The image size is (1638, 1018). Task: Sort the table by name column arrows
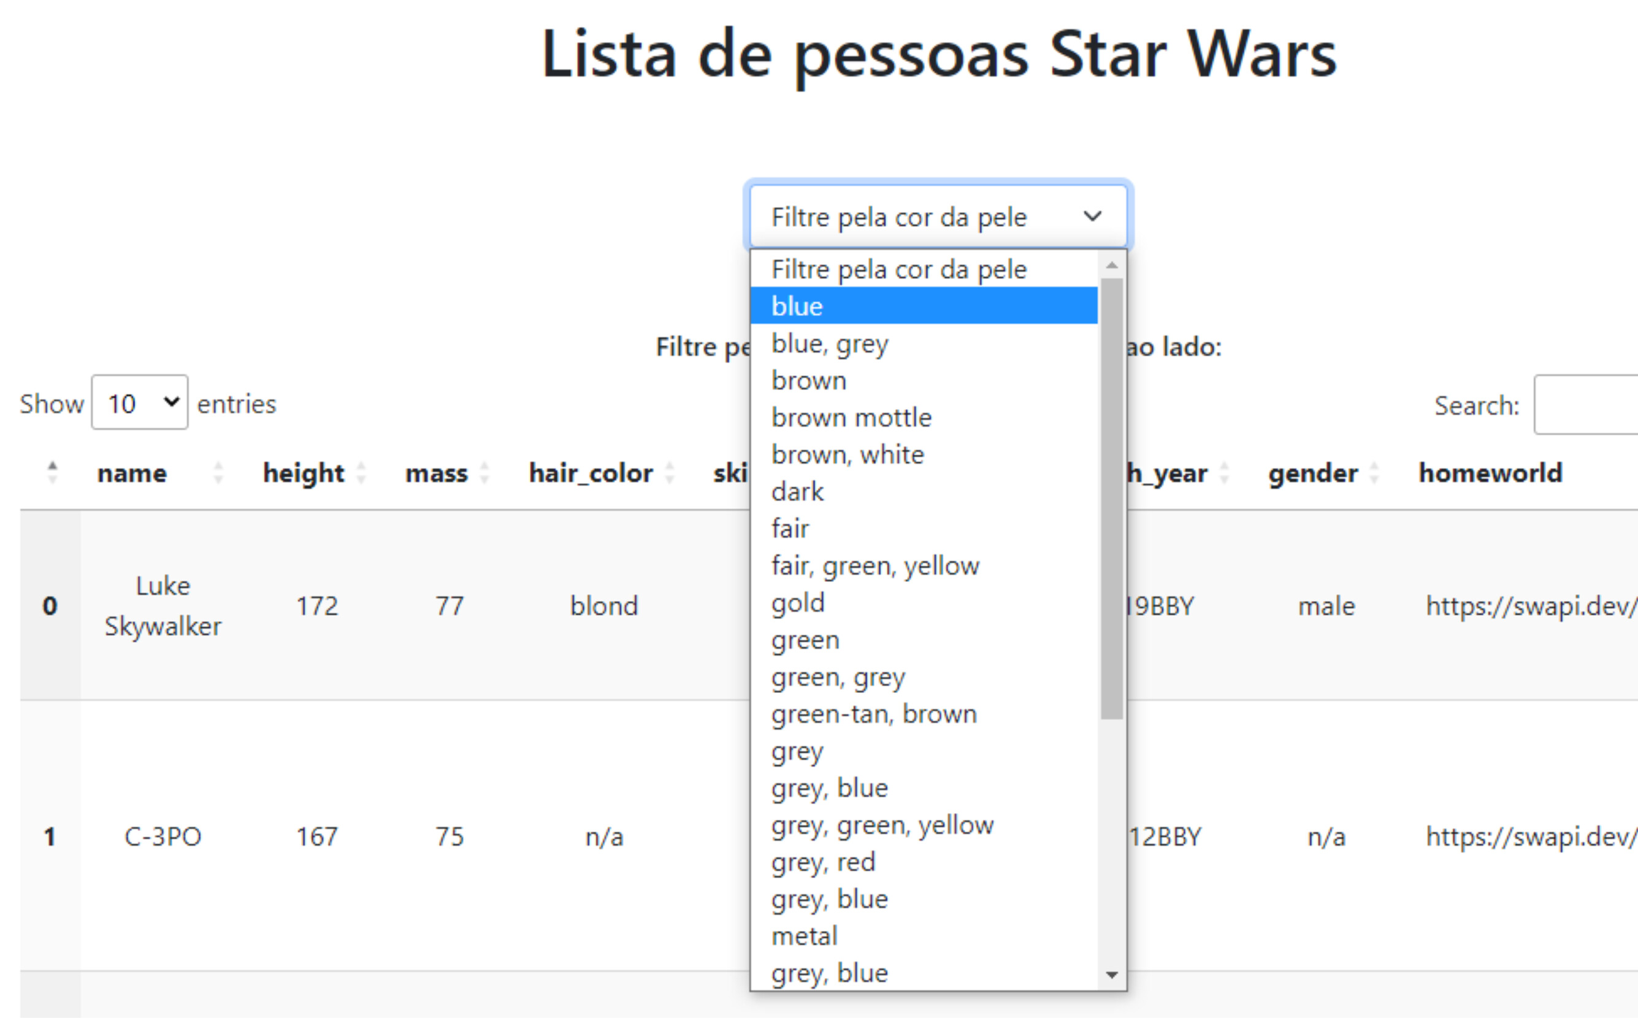coord(218,473)
